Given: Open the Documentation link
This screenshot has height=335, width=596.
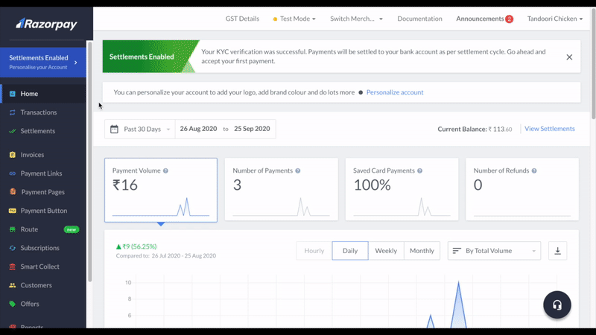Looking at the screenshot, I should click(419, 19).
